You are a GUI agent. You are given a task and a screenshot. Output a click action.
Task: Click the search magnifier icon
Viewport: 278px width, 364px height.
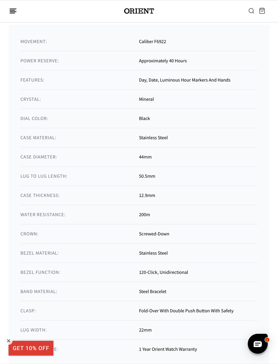tap(251, 11)
